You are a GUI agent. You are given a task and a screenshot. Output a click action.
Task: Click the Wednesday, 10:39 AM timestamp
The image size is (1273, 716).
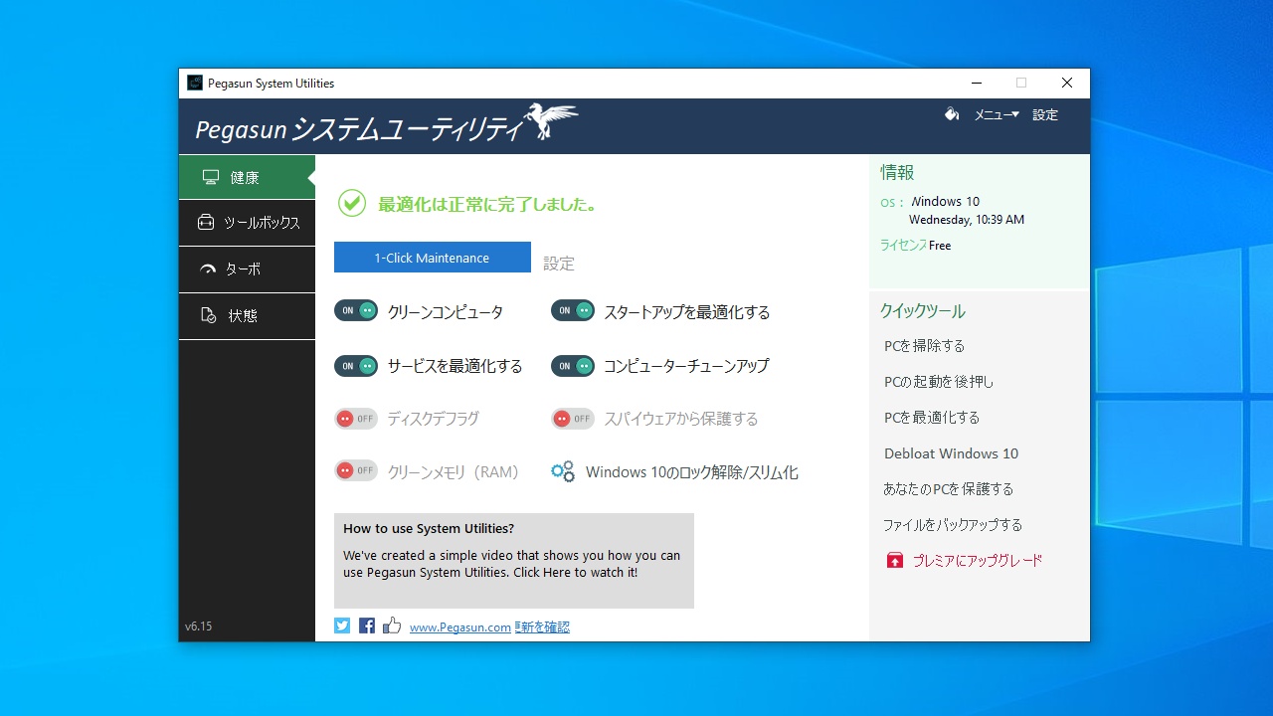pyautogui.click(x=967, y=220)
